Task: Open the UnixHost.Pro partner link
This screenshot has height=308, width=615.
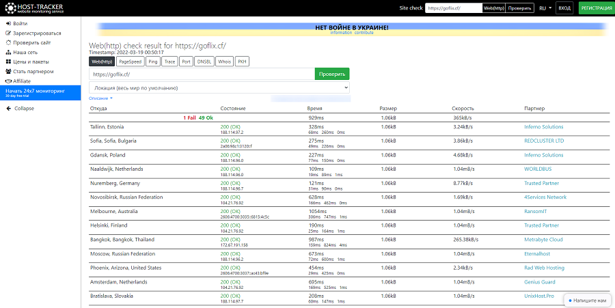Action: coord(539,296)
